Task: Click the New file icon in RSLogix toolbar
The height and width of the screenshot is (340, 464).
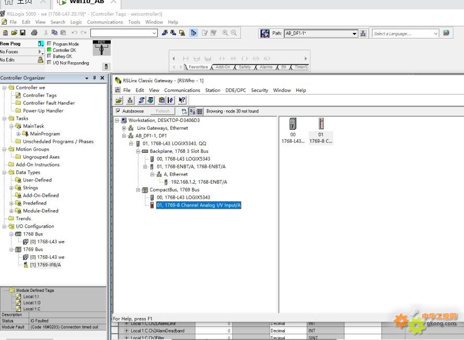Action: pos(5,33)
